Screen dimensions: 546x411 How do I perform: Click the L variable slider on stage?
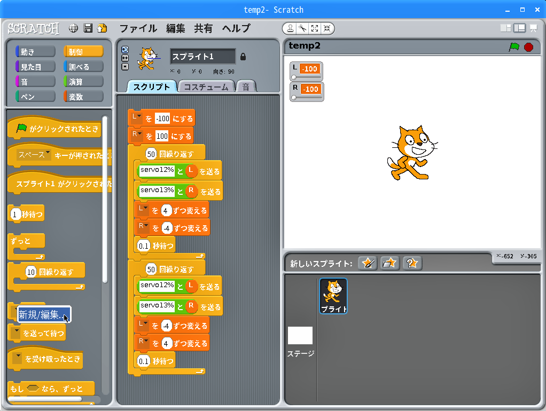[x=307, y=77]
